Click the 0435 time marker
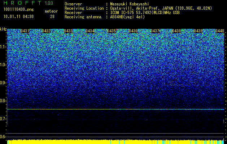This screenshot has height=144, width=227. [x=112, y=31]
